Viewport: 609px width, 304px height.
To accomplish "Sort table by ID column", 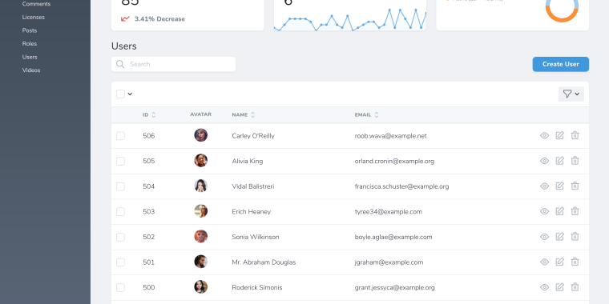I will click(149, 114).
